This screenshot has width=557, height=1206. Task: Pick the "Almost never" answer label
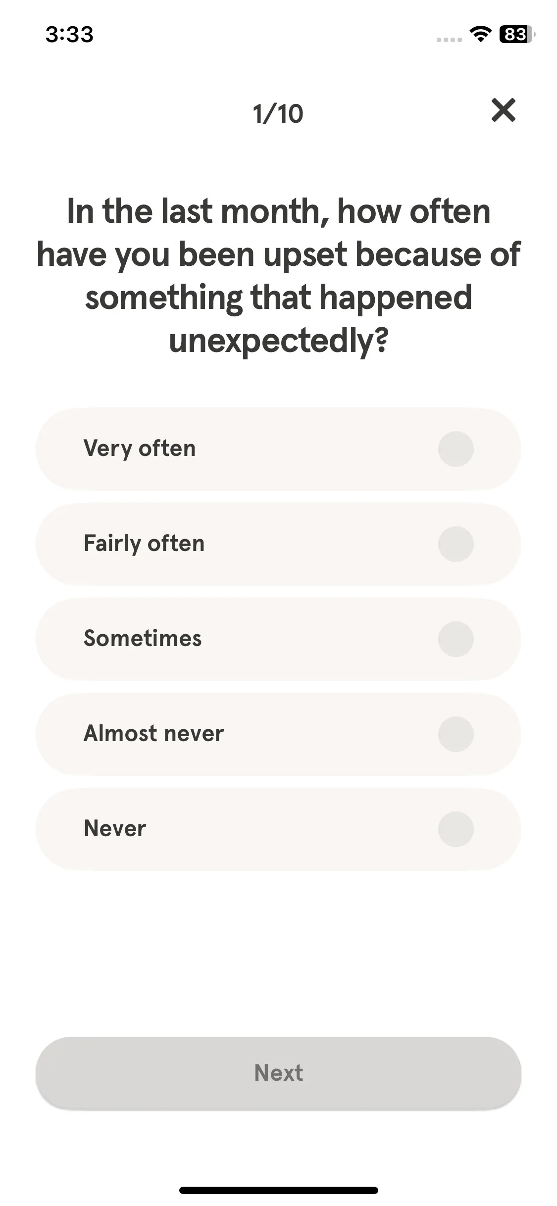(153, 733)
